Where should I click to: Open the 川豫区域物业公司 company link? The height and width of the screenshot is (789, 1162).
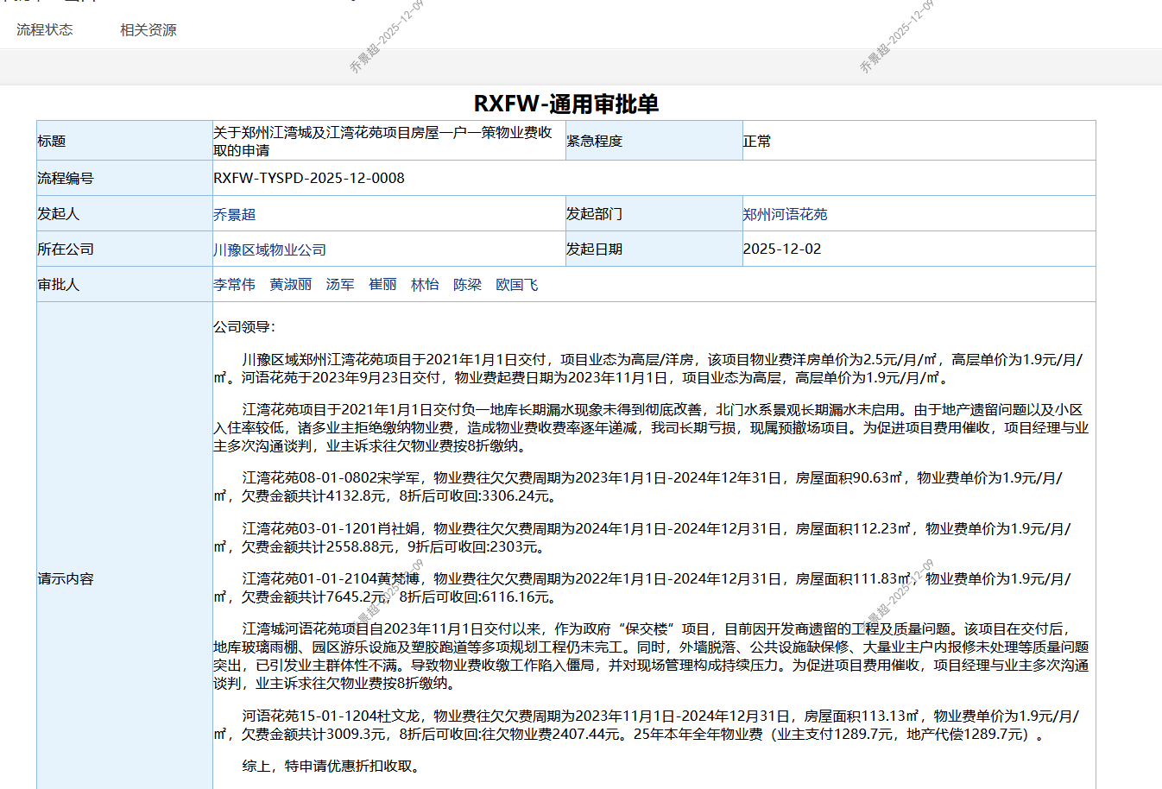click(x=269, y=249)
